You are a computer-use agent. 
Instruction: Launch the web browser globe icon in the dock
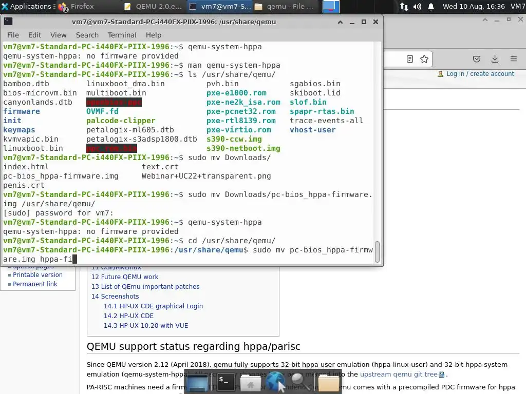pyautogui.click(x=276, y=382)
